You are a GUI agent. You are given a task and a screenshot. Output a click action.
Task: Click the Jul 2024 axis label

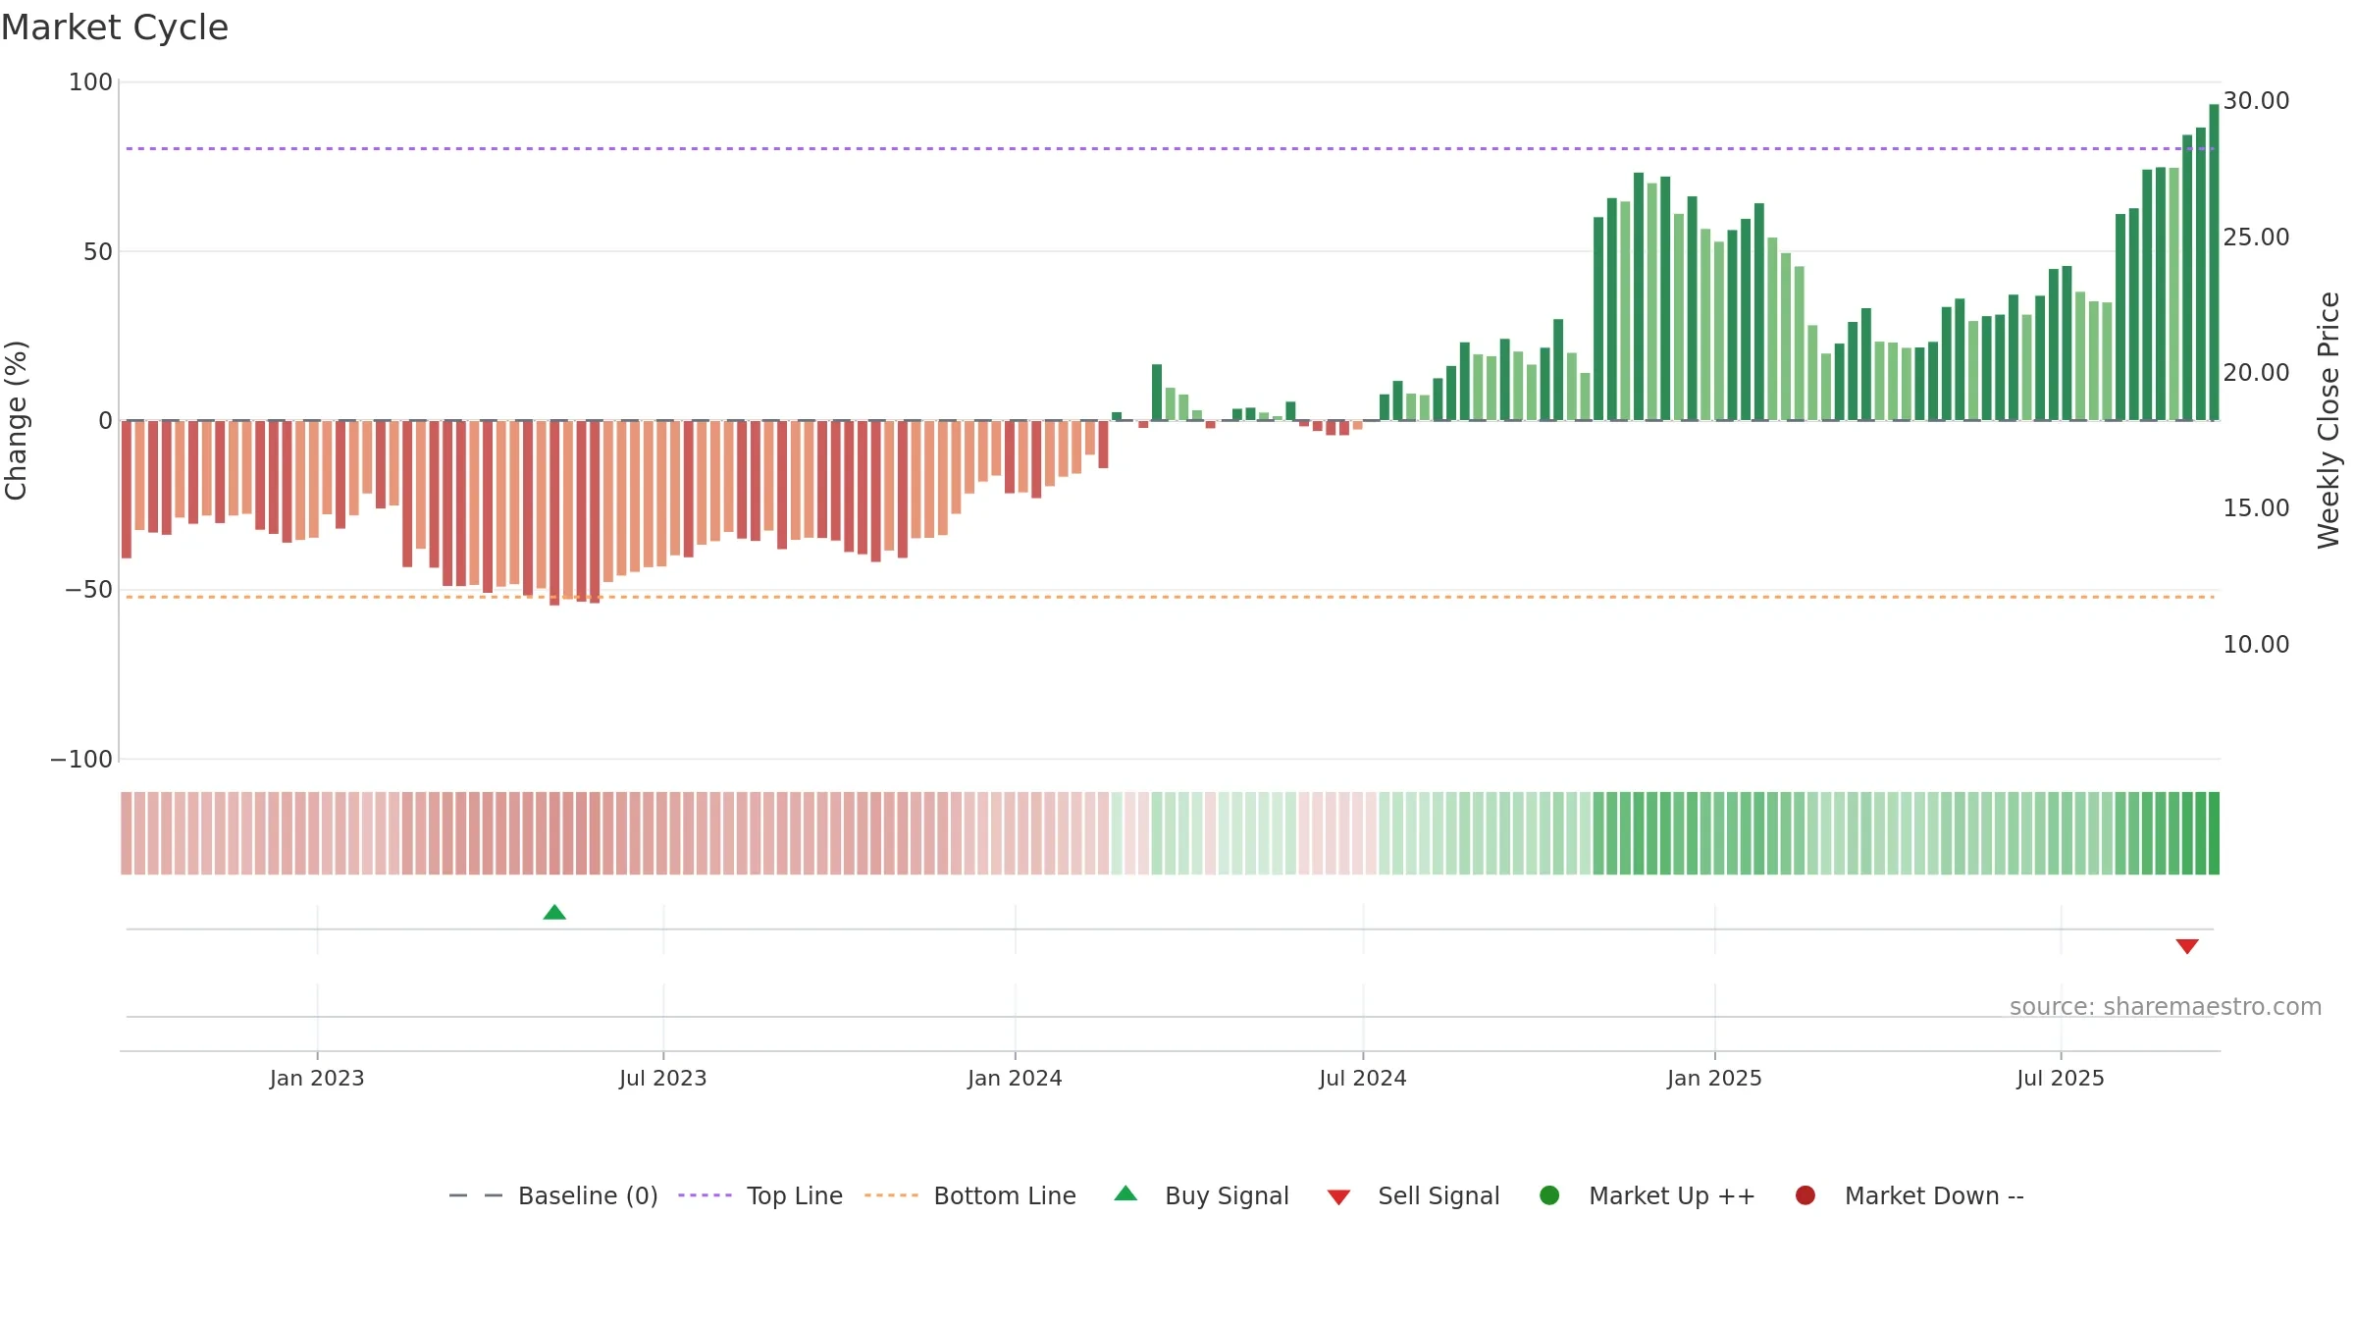click(x=1363, y=1079)
